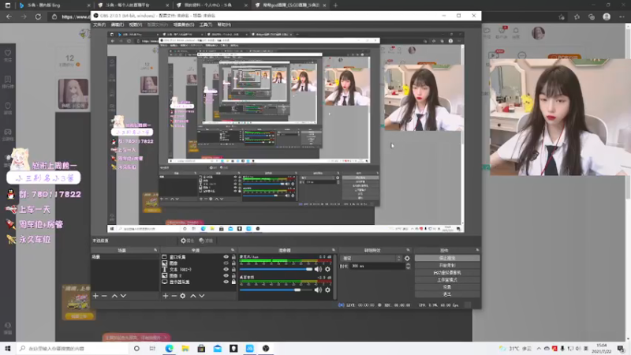Open Microsoft Edge from taskbar
Image resolution: width=631 pixels, height=355 pixels.
169,348
